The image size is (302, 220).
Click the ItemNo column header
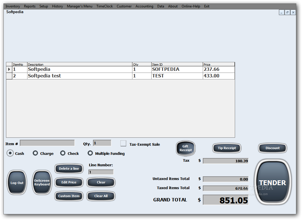(20, 64)
